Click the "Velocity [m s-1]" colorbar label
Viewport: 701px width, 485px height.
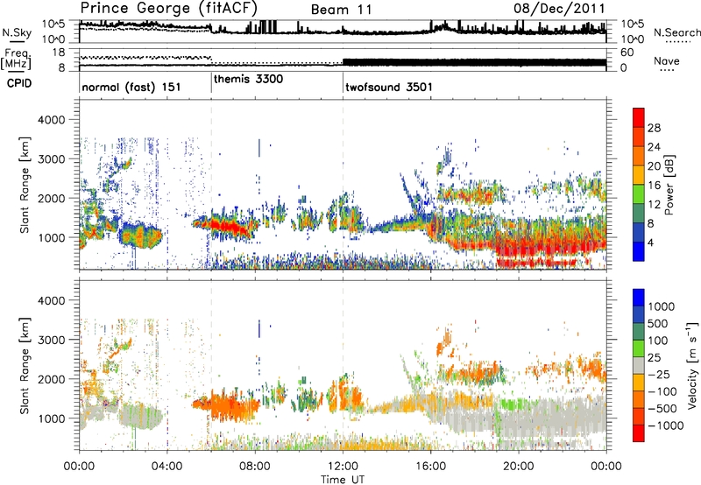click(692, 365)
